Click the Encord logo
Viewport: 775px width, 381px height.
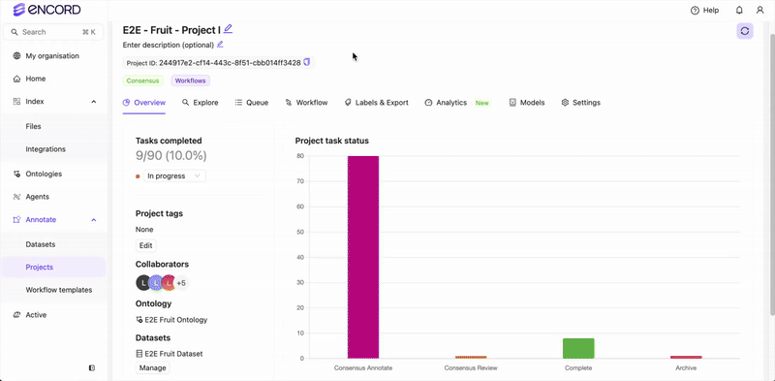pyautogui.click(x=46, y=10)
